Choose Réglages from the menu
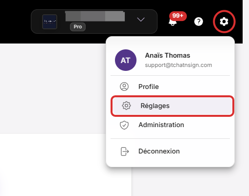This screenshot has width=249, height=196. (172, 106)
